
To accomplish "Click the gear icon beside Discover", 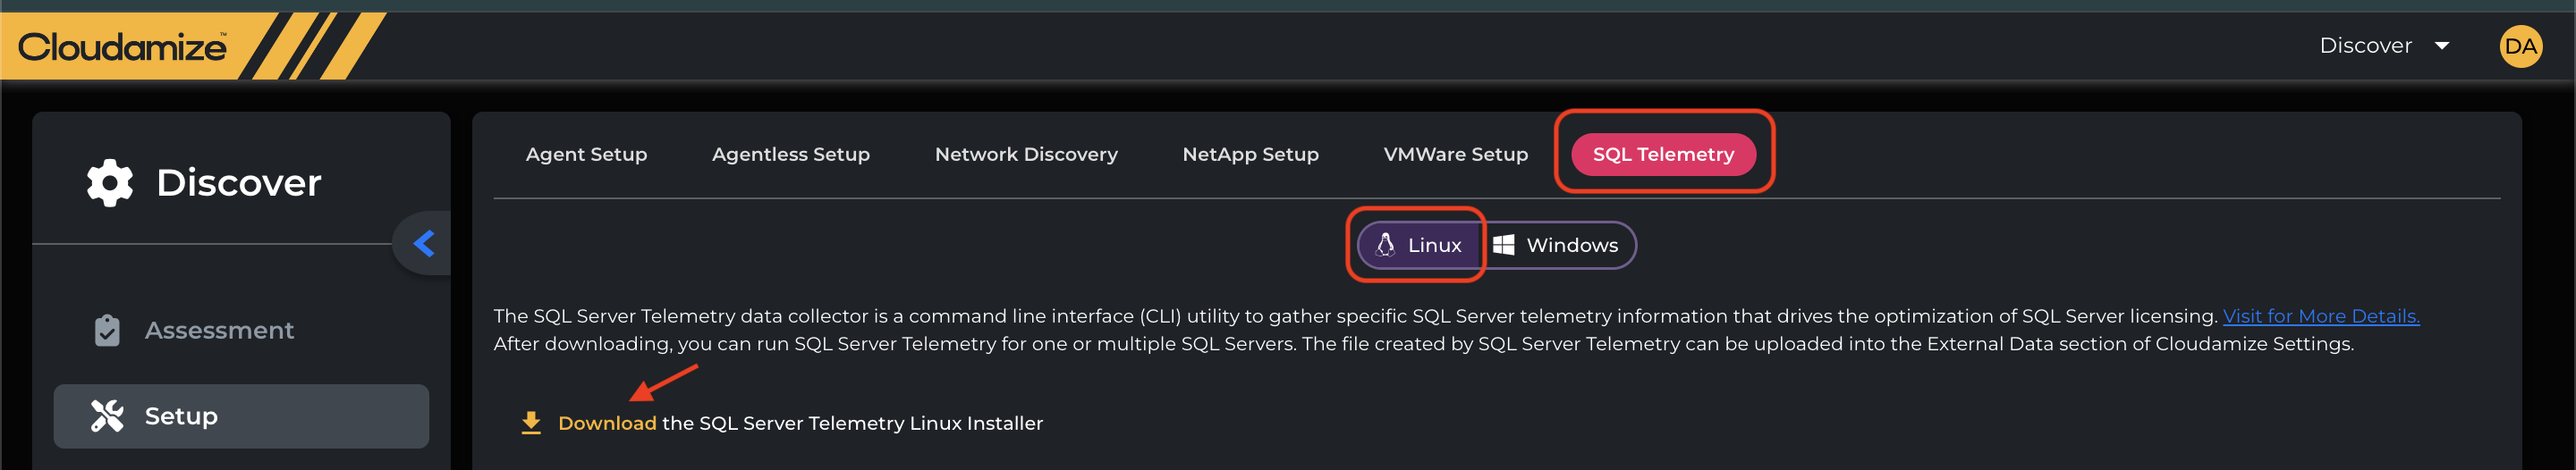I will click(x=109, y=183).
